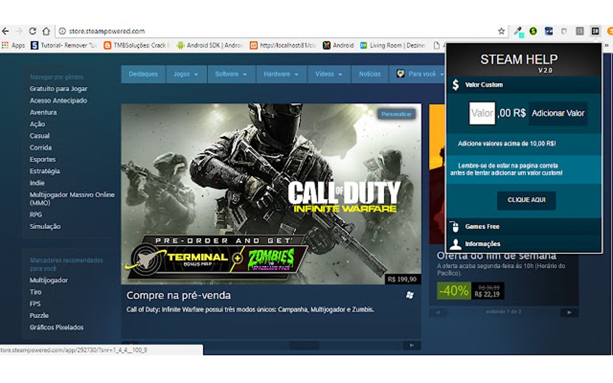The width and height of the screenshot is (613, 383).
Task: Open the eyedropper color picker extension
Action: pos(519,32)
